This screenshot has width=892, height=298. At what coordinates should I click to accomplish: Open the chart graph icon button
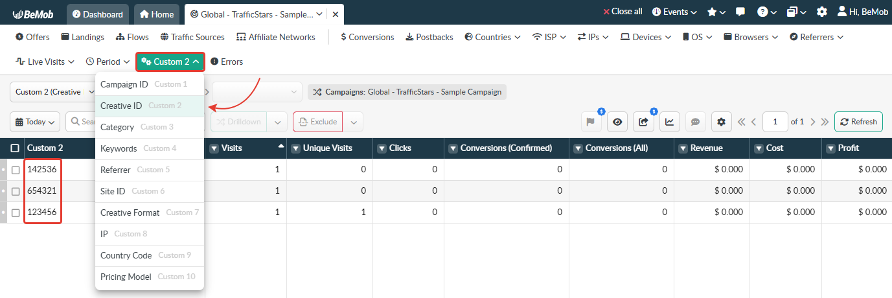click(x=669, y=122)
